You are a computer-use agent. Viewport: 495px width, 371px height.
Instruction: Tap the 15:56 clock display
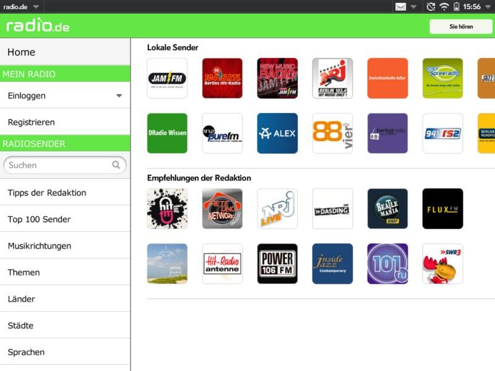point(471,7)
